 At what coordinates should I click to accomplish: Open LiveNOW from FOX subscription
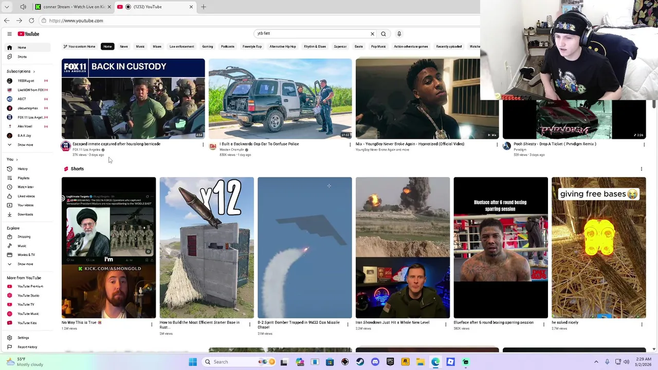click(x=28, y=90)
